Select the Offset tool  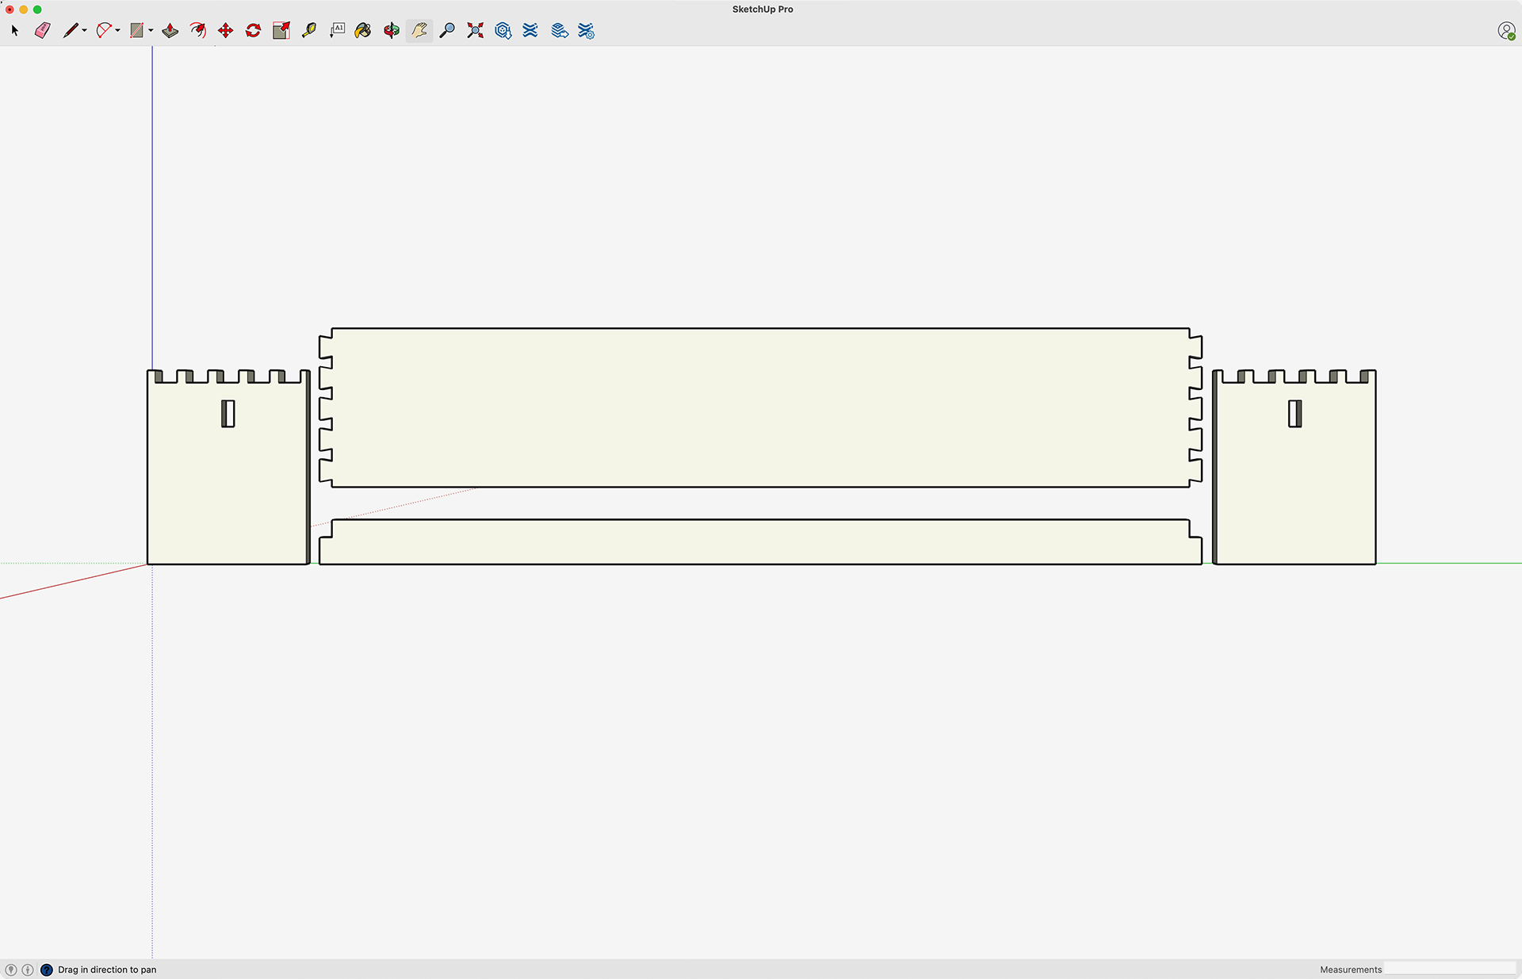point(198,30)
